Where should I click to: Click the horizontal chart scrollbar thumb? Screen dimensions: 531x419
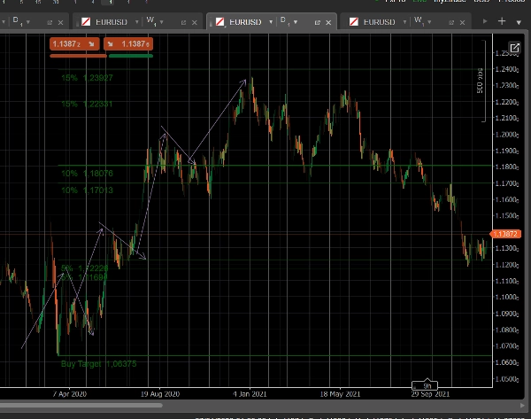tap(81, 405)
